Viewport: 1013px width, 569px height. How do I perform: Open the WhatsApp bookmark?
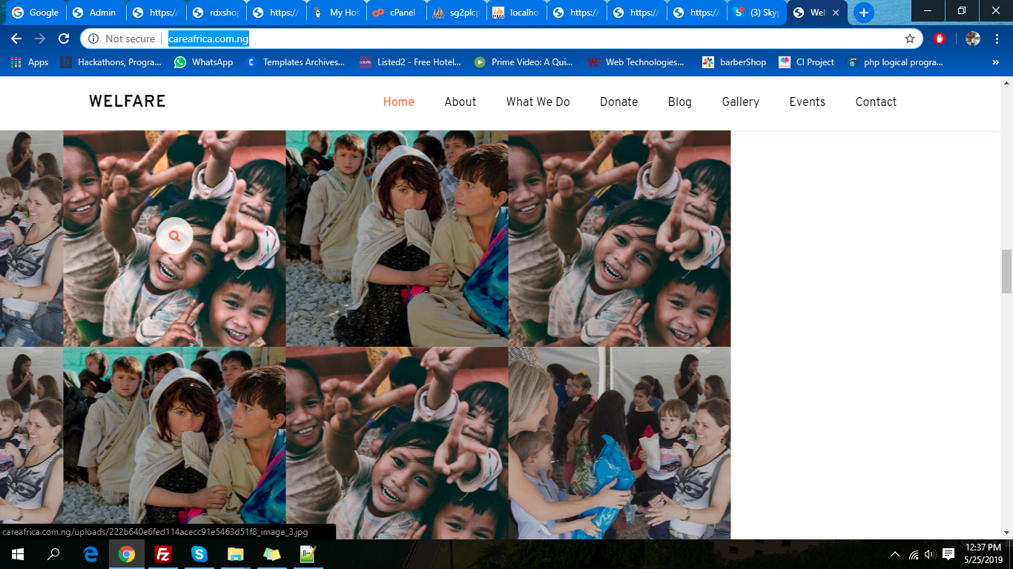(x=204, y=62)
